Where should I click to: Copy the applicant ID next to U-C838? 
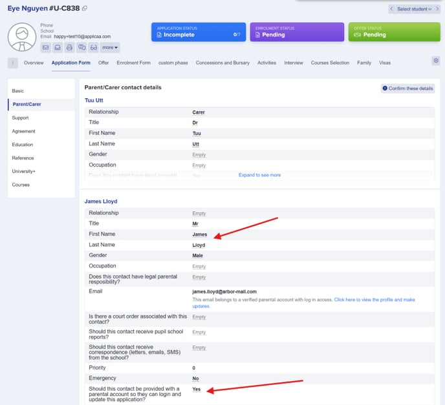(x=85, y=8)
